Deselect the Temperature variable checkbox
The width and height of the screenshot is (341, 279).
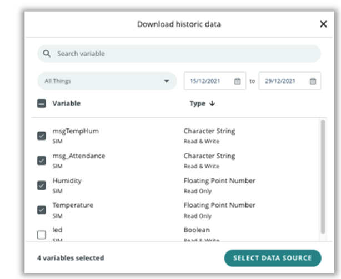tap(42, 210)
